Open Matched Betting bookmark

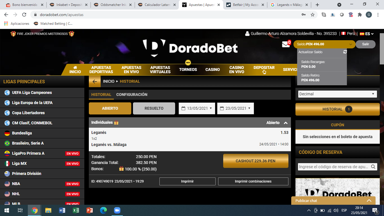(53, 24)
